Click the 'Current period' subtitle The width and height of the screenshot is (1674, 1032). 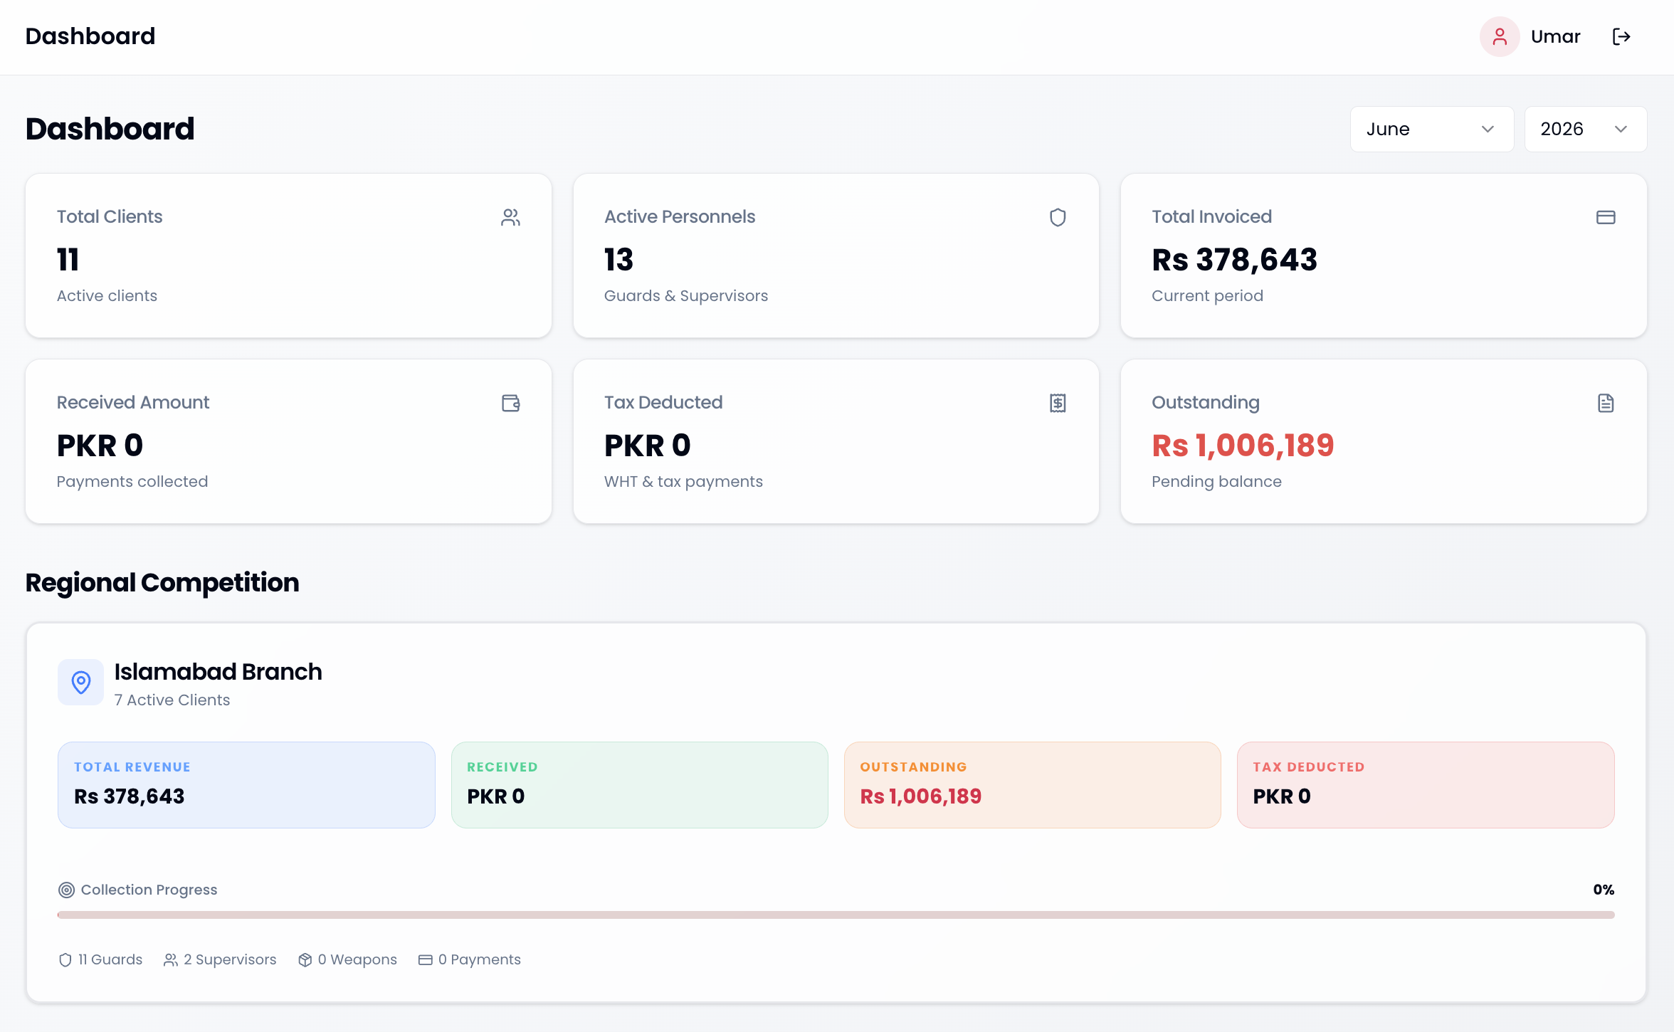[x=1207, y=295]
